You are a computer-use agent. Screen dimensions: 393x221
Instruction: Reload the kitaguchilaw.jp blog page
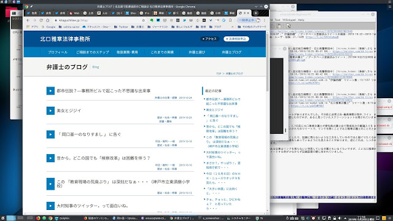tap(41, 20)
